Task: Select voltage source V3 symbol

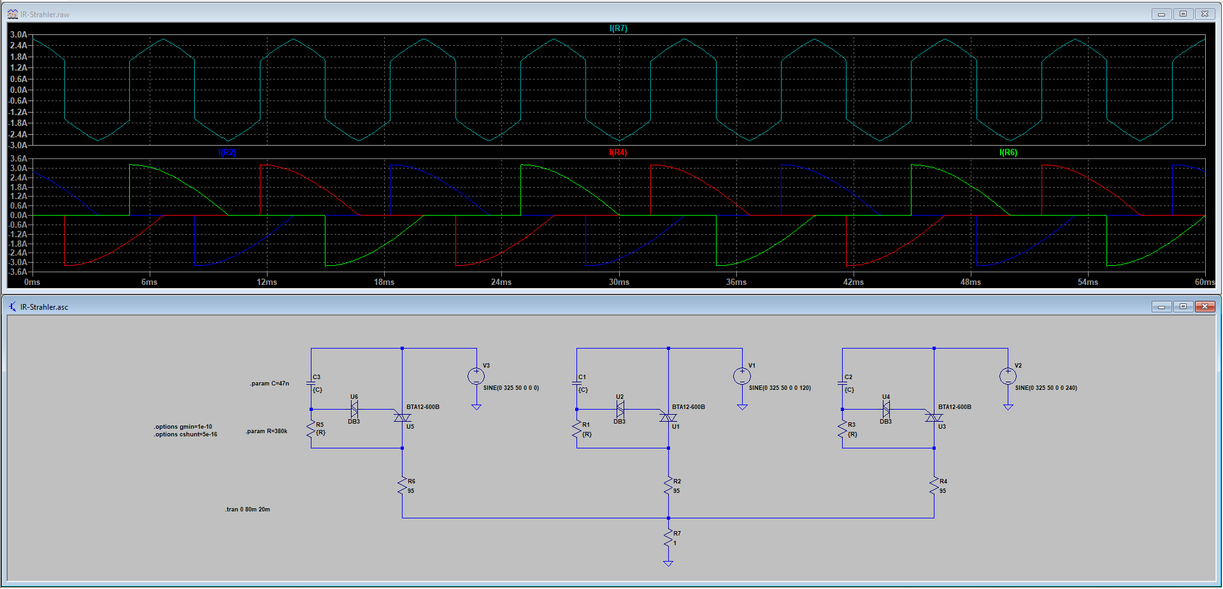Action: click(x=476, y=377)
